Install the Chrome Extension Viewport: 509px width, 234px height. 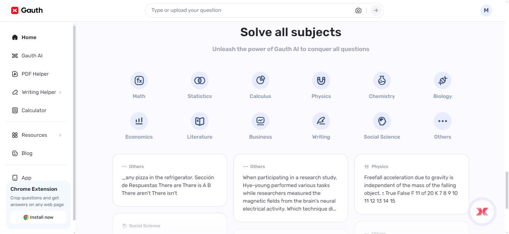[x=38, y=217]
